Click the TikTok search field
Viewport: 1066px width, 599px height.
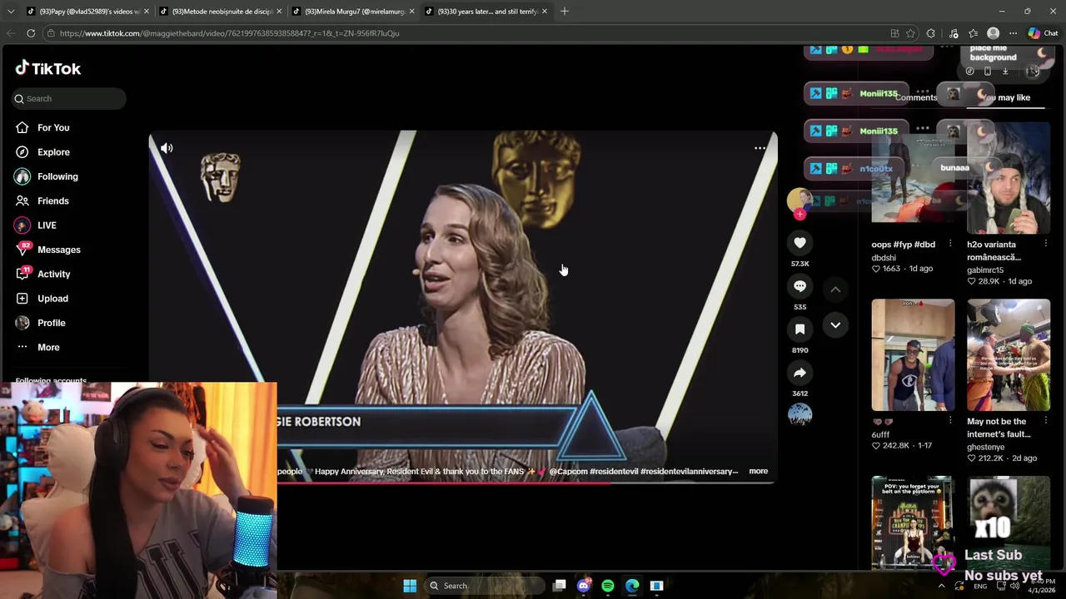(x=68, y=98)
